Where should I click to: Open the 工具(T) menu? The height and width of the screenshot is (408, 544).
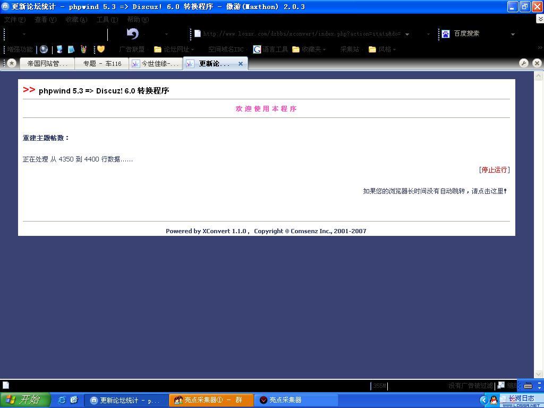tap(107, 20)
